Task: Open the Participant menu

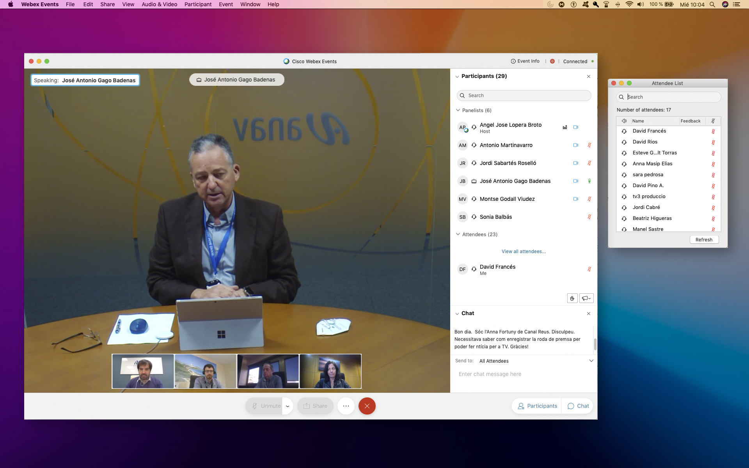Action: 198,4
